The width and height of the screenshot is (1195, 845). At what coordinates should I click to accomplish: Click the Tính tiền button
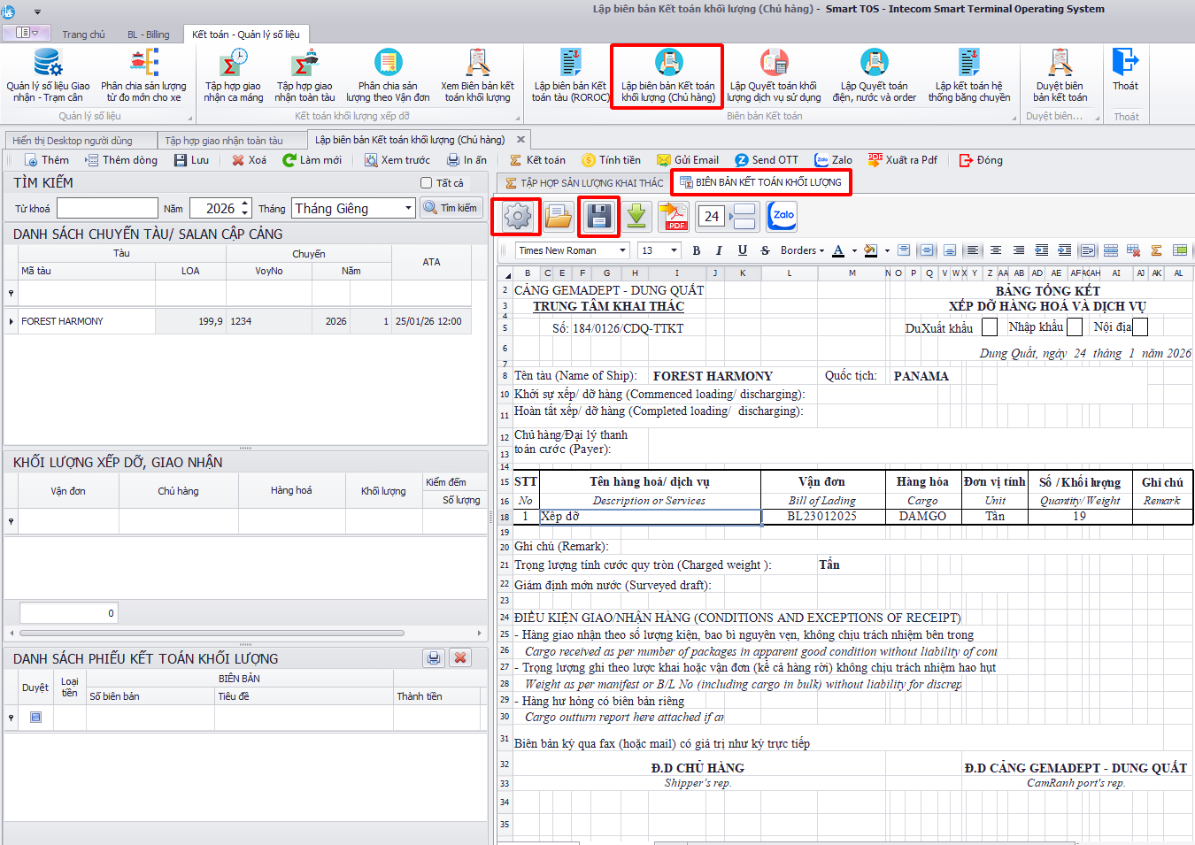(x=611, y=160)
